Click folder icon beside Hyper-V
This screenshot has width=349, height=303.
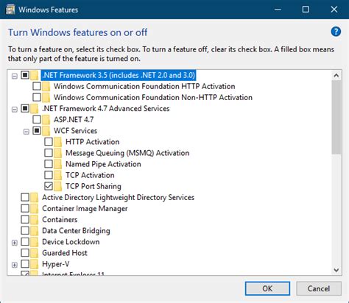34,264
